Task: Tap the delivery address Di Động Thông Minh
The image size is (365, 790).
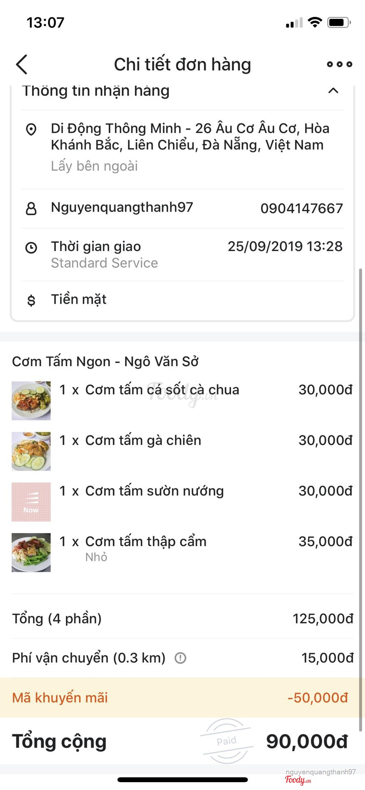Action: (189, 137)
